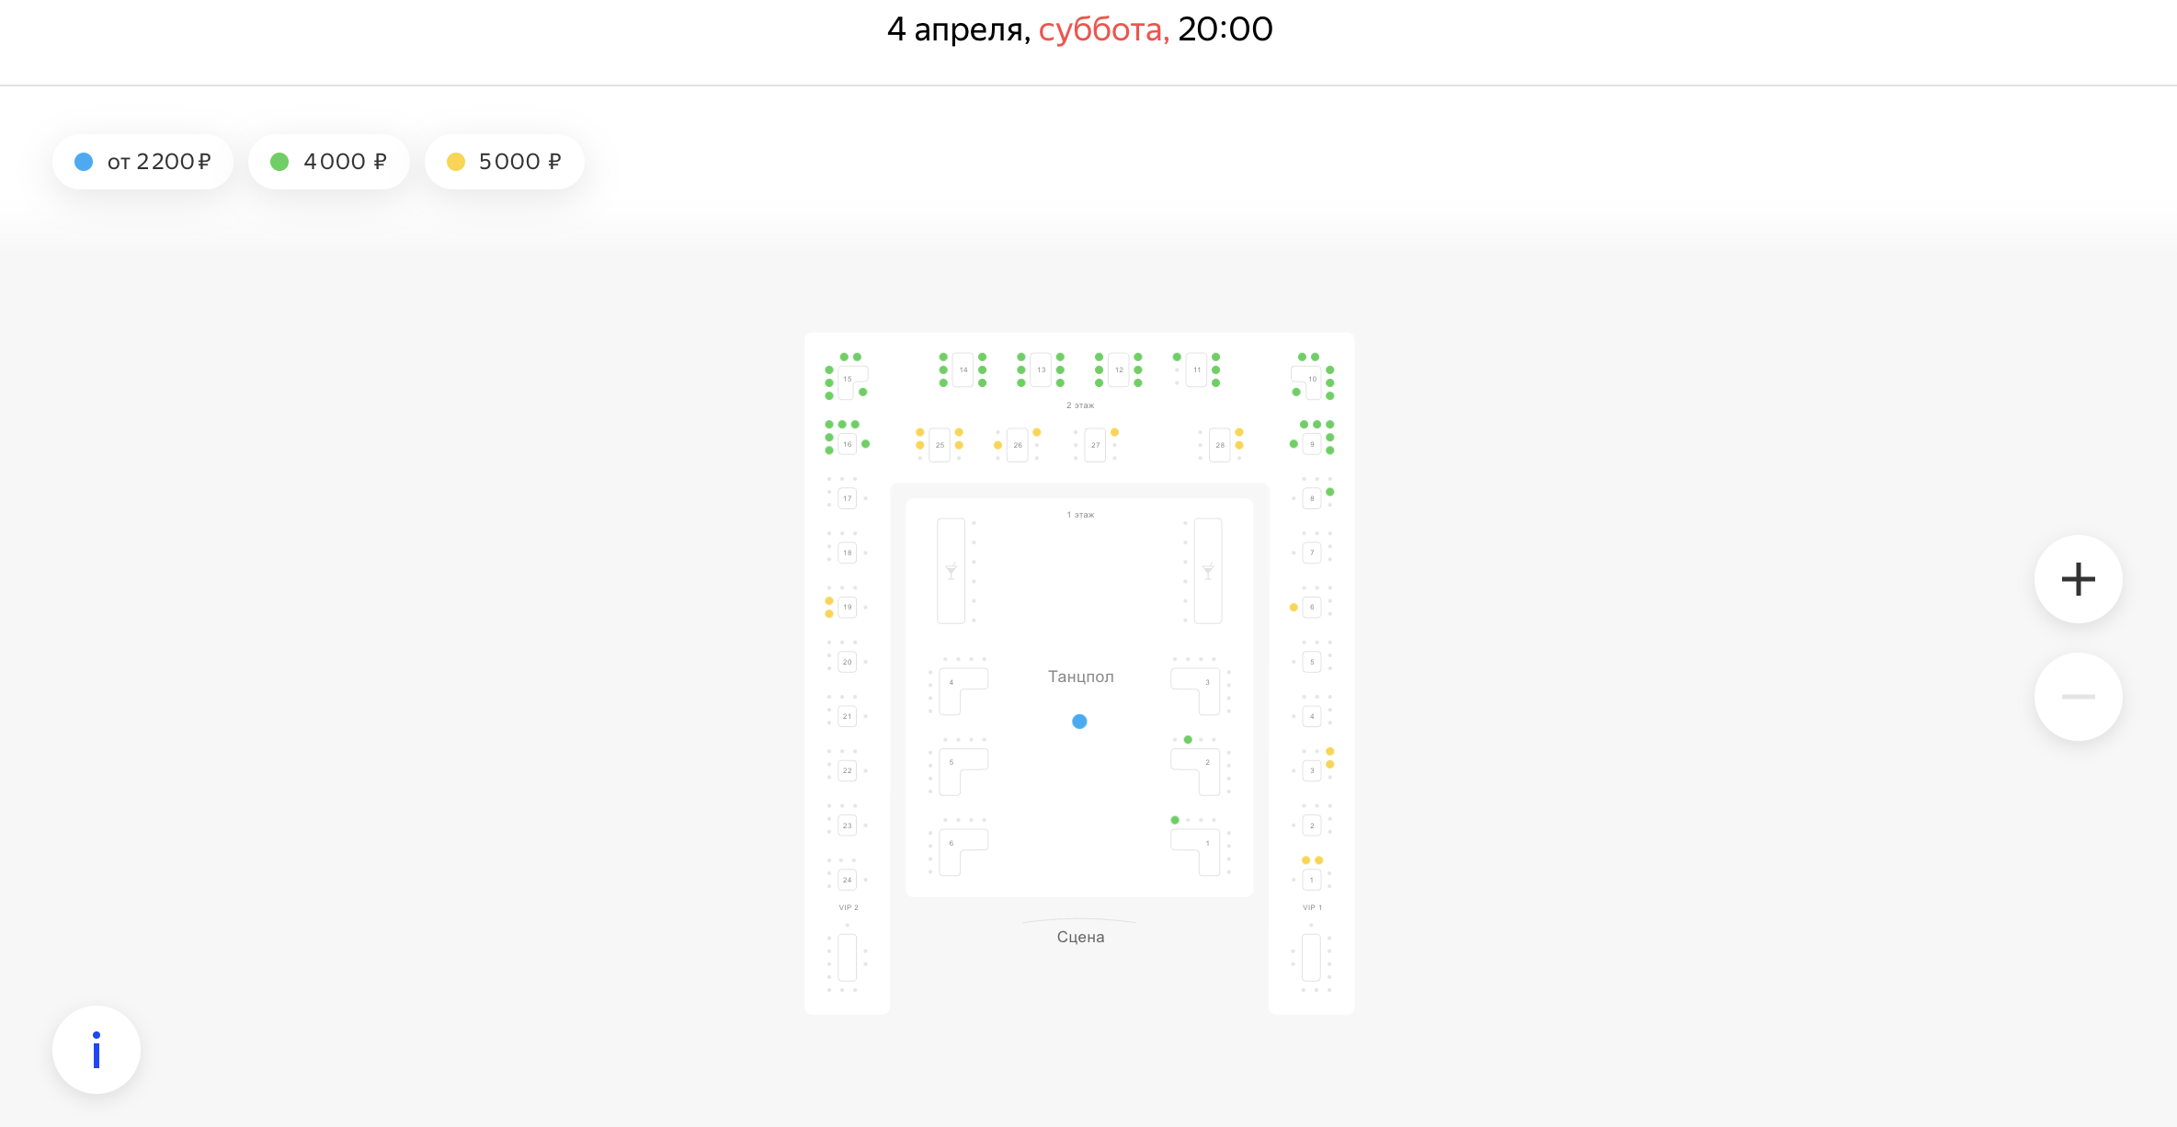Screen dimensions: 2177x1127
Task: Toggle the 4000 ₽ price filter
Action: (x=328, y=162)
